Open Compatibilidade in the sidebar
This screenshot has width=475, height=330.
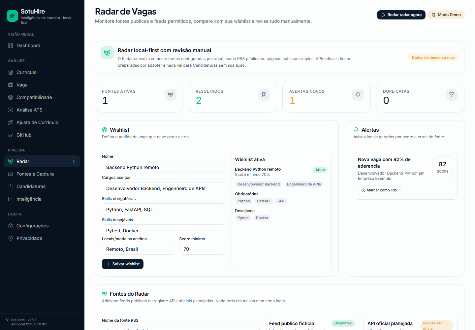[42, 97]
